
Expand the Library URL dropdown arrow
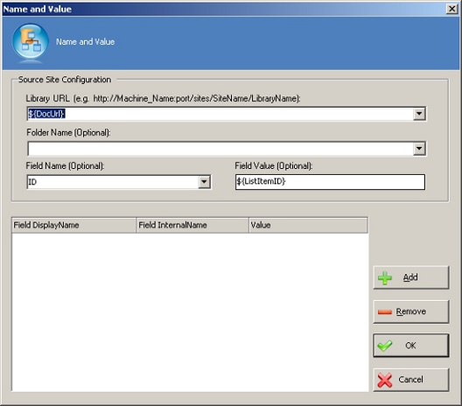[x=419, y=114]
